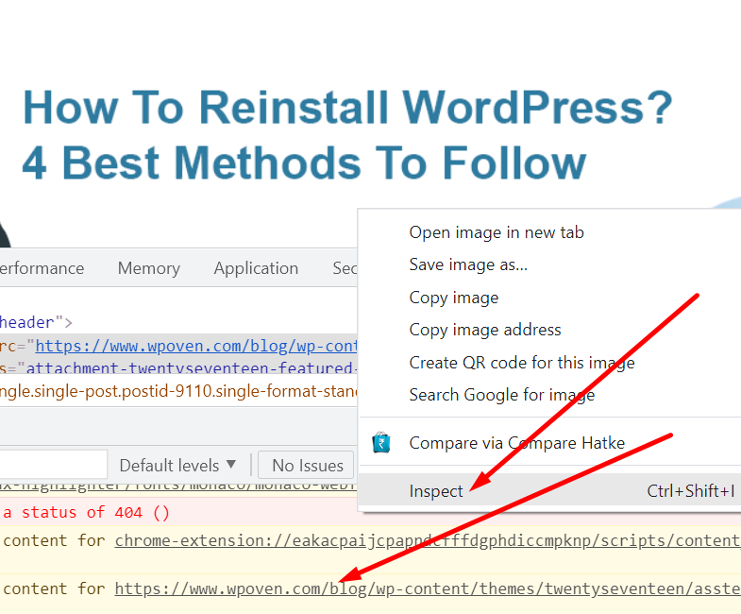Open the twentyseventeen theme assets link
Screen dimensions: 741x614
click(428, 588)
